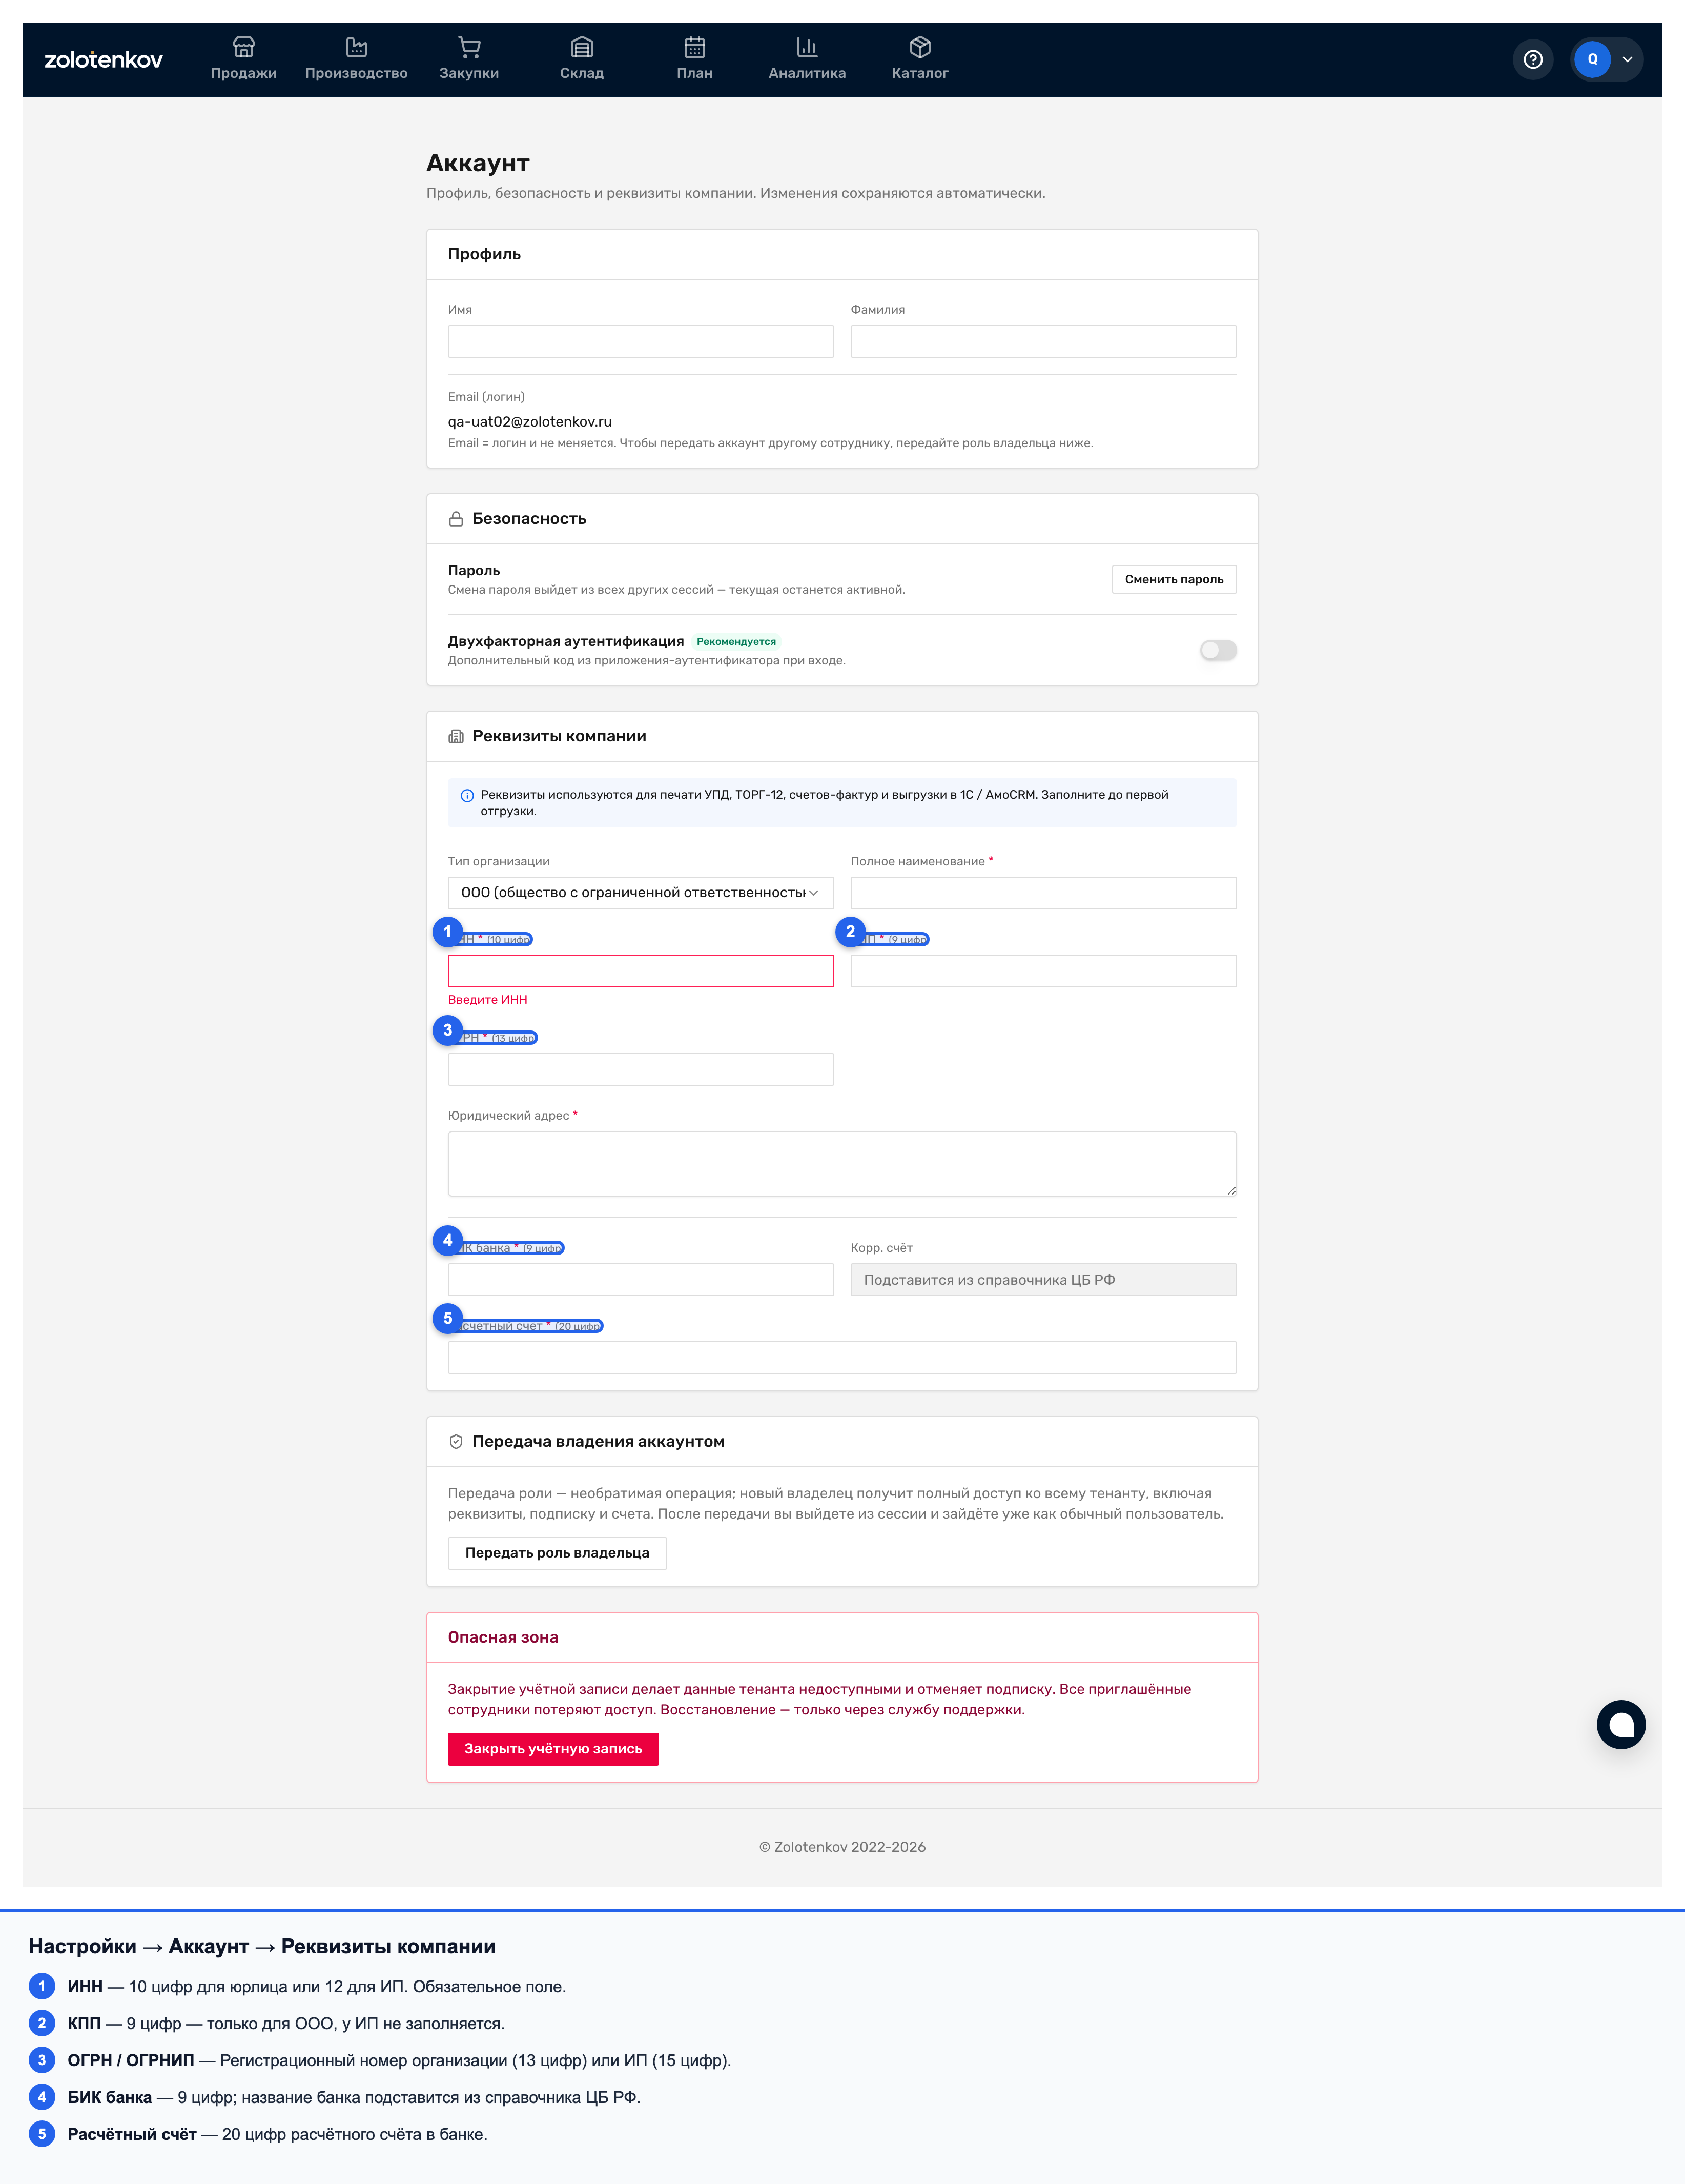This screenshot has height=2184, width=1685.
Task: Click the Сменить пароль button
Action: coord(1174,579)
